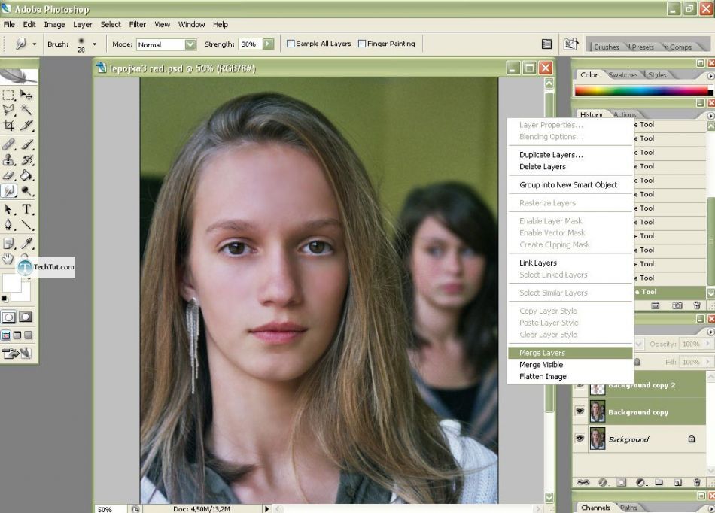715x513 pixels.
Task: Open the adjustment layer dropdown icon
Action: pyautogui.click(x=640, y=482)
